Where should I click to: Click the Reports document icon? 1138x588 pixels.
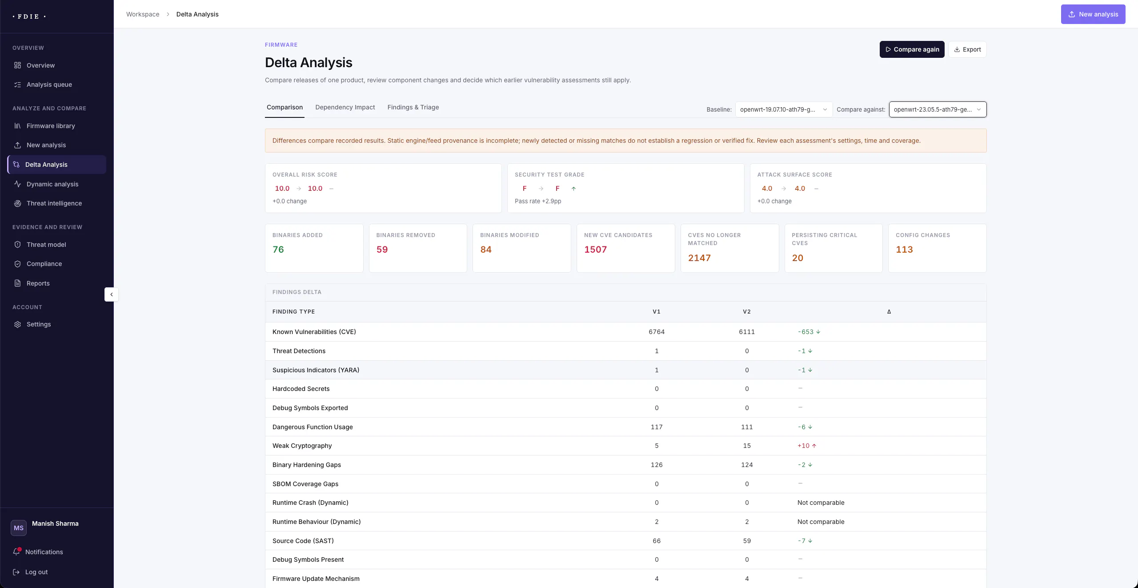tap(17, 283)
